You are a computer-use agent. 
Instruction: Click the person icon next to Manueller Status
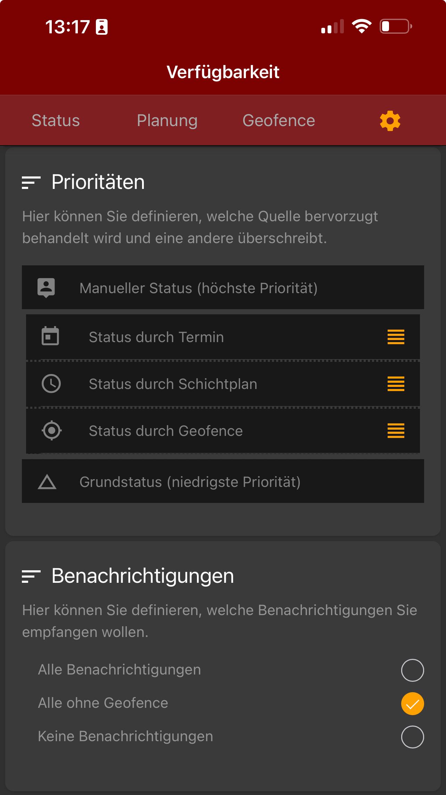pyautogui.click(x=46, y=288)
